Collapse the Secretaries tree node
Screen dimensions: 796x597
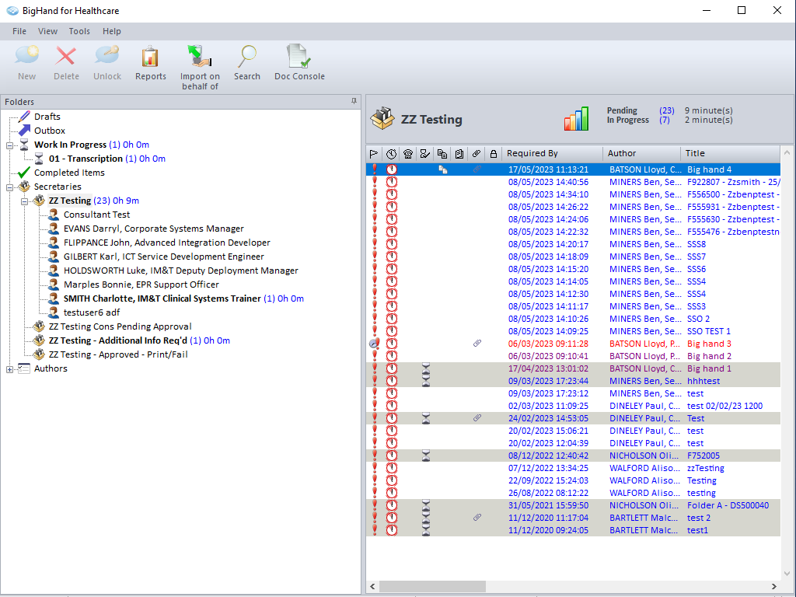[9, 187]
